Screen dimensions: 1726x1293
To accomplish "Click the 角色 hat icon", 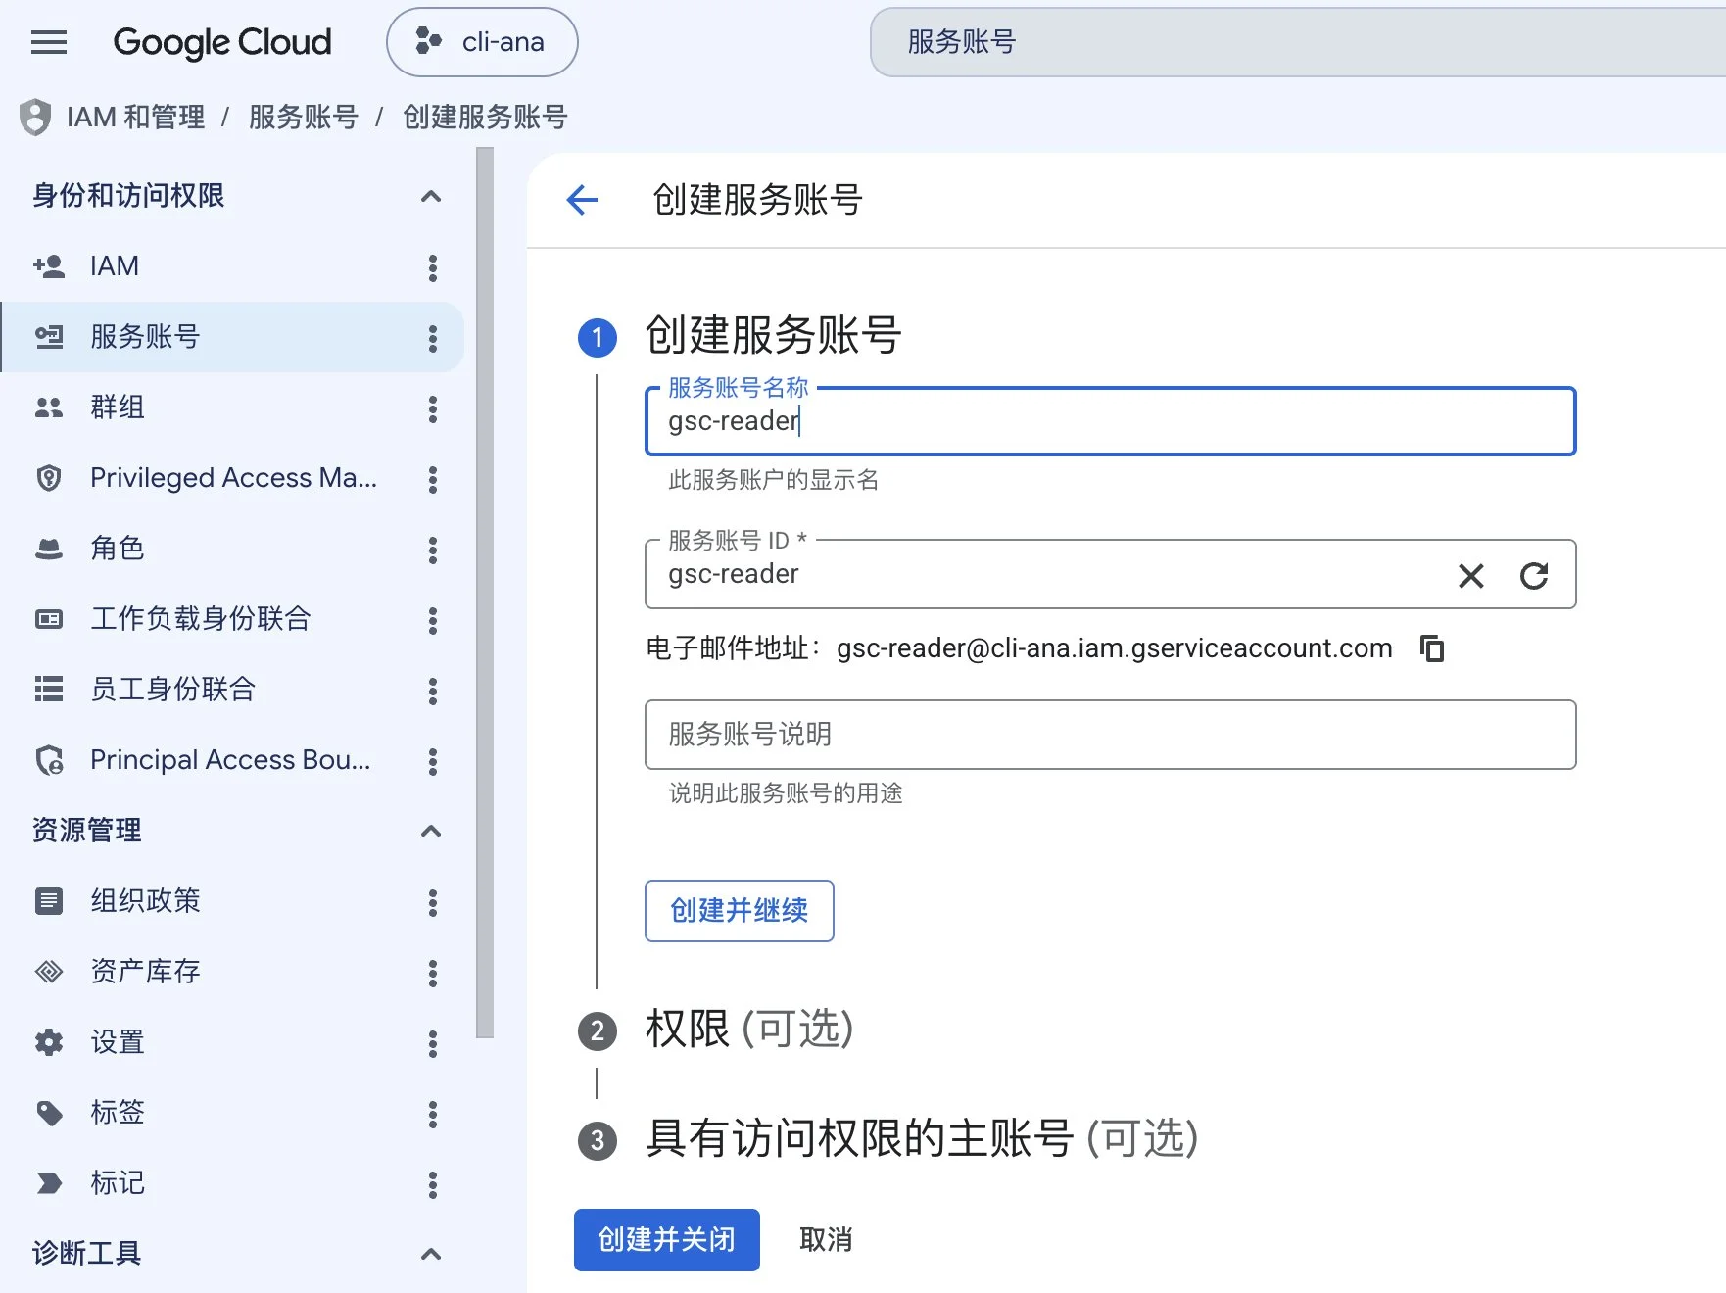I will click(x=49, y=549).
